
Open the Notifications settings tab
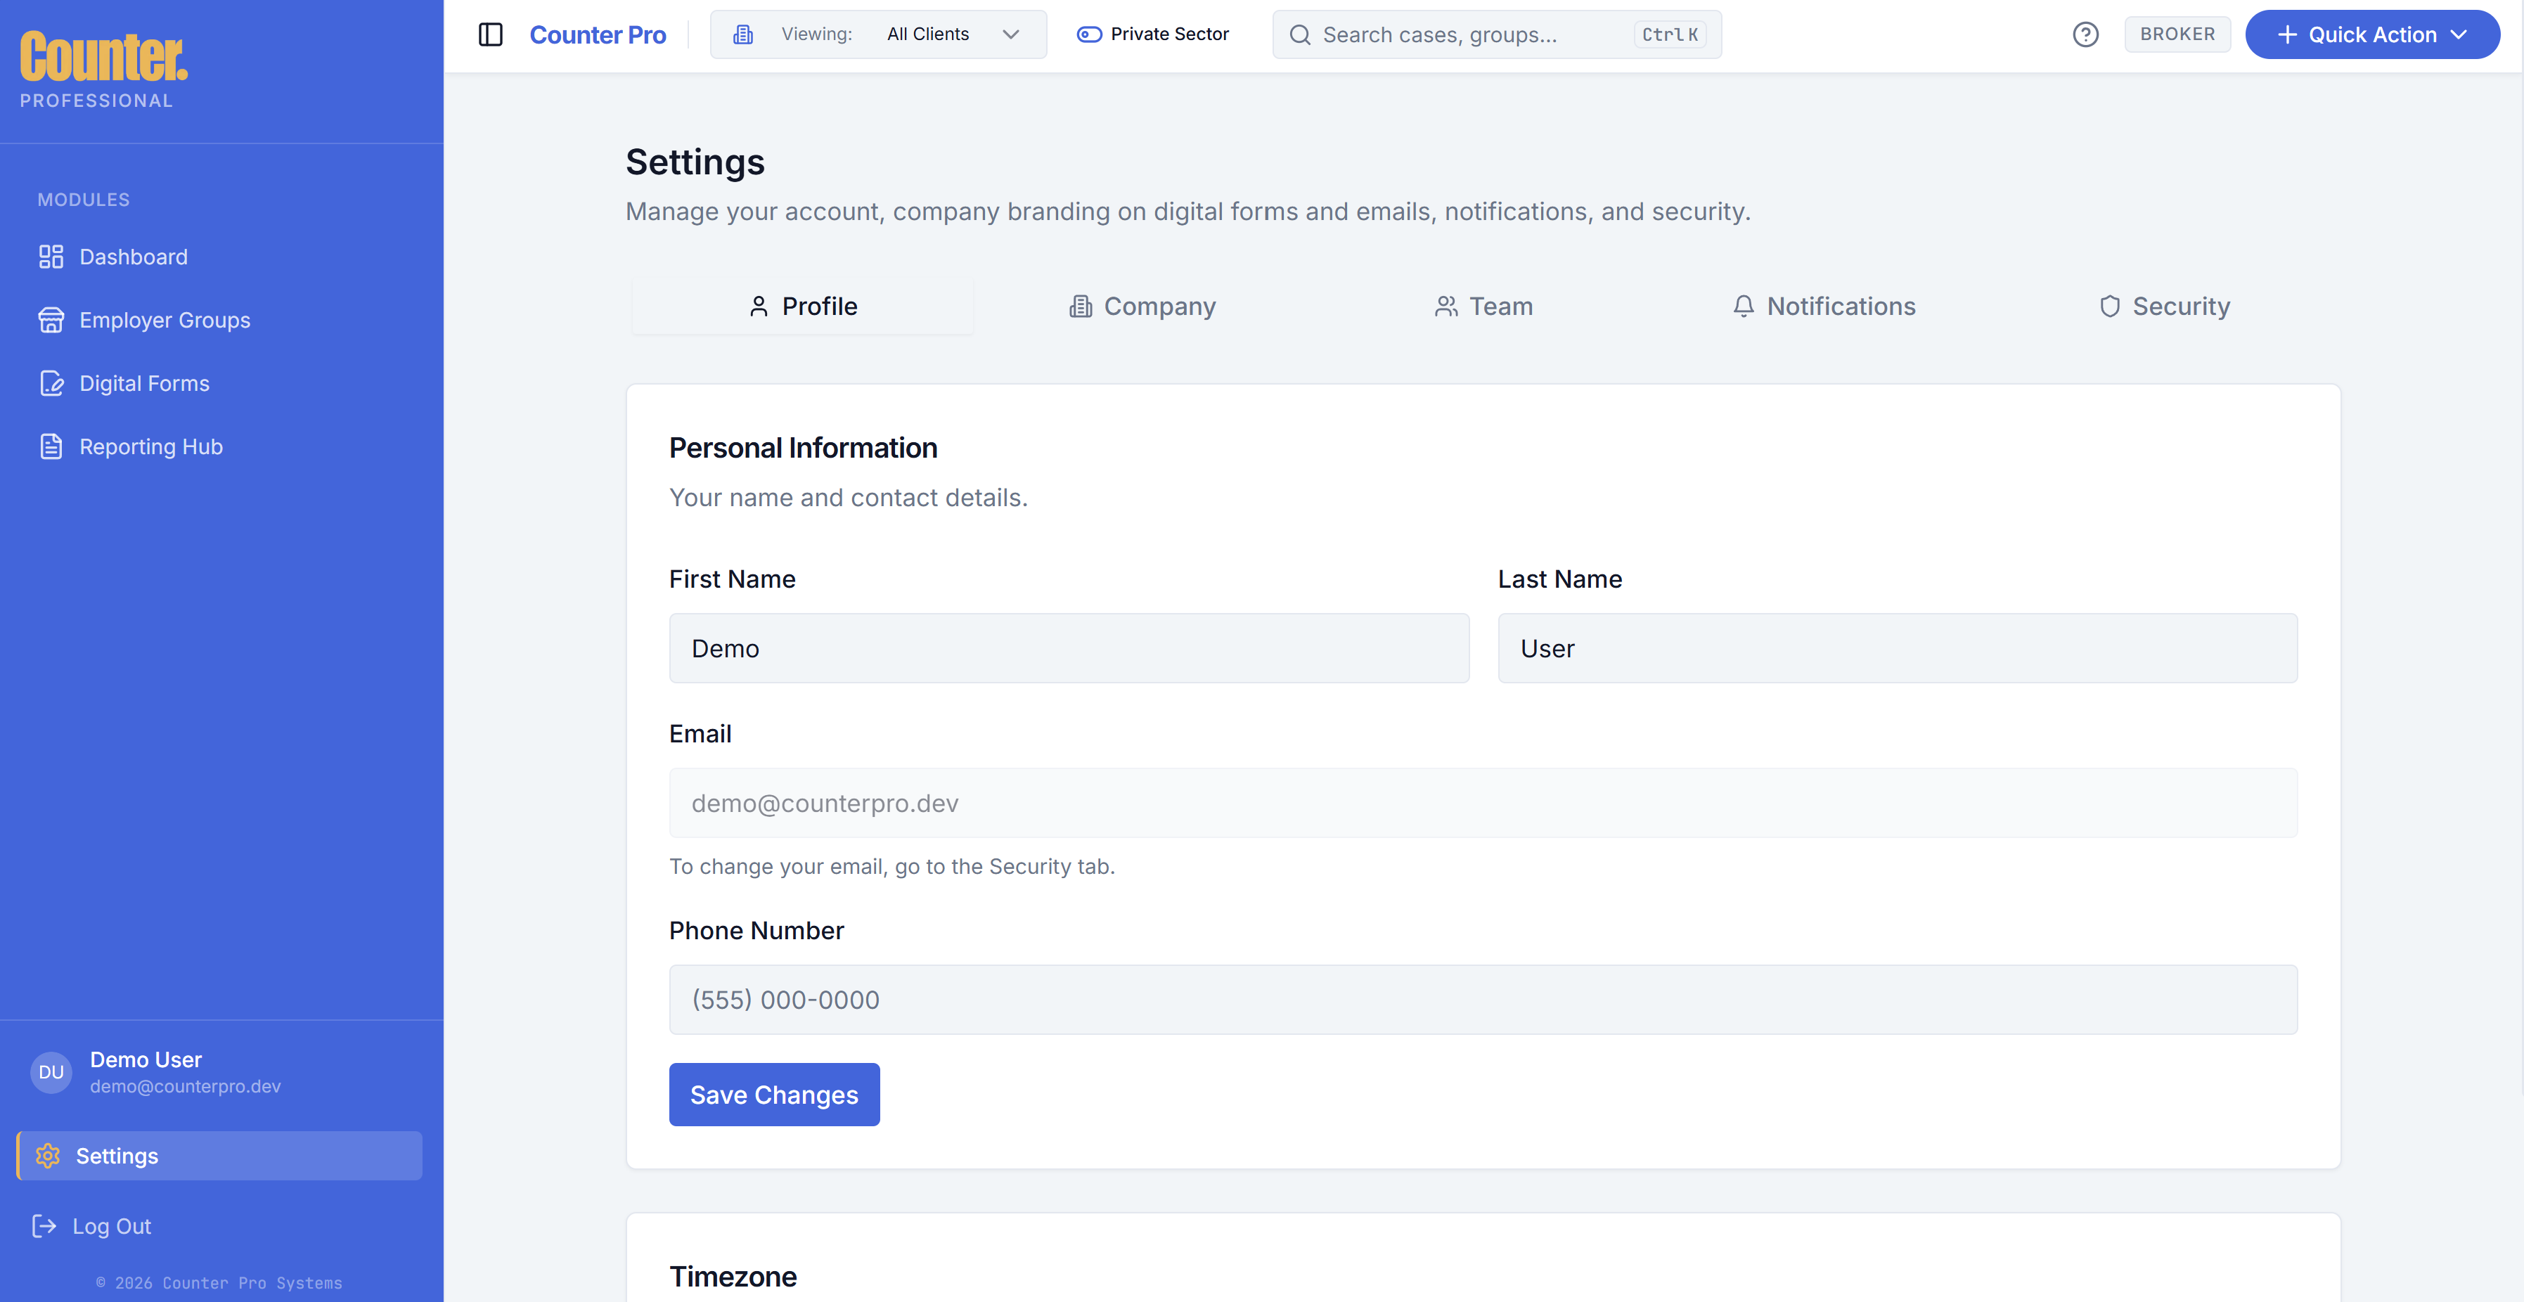[x=1824, y=306]
